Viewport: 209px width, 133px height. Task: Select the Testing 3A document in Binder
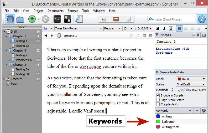tap(22, 69)
